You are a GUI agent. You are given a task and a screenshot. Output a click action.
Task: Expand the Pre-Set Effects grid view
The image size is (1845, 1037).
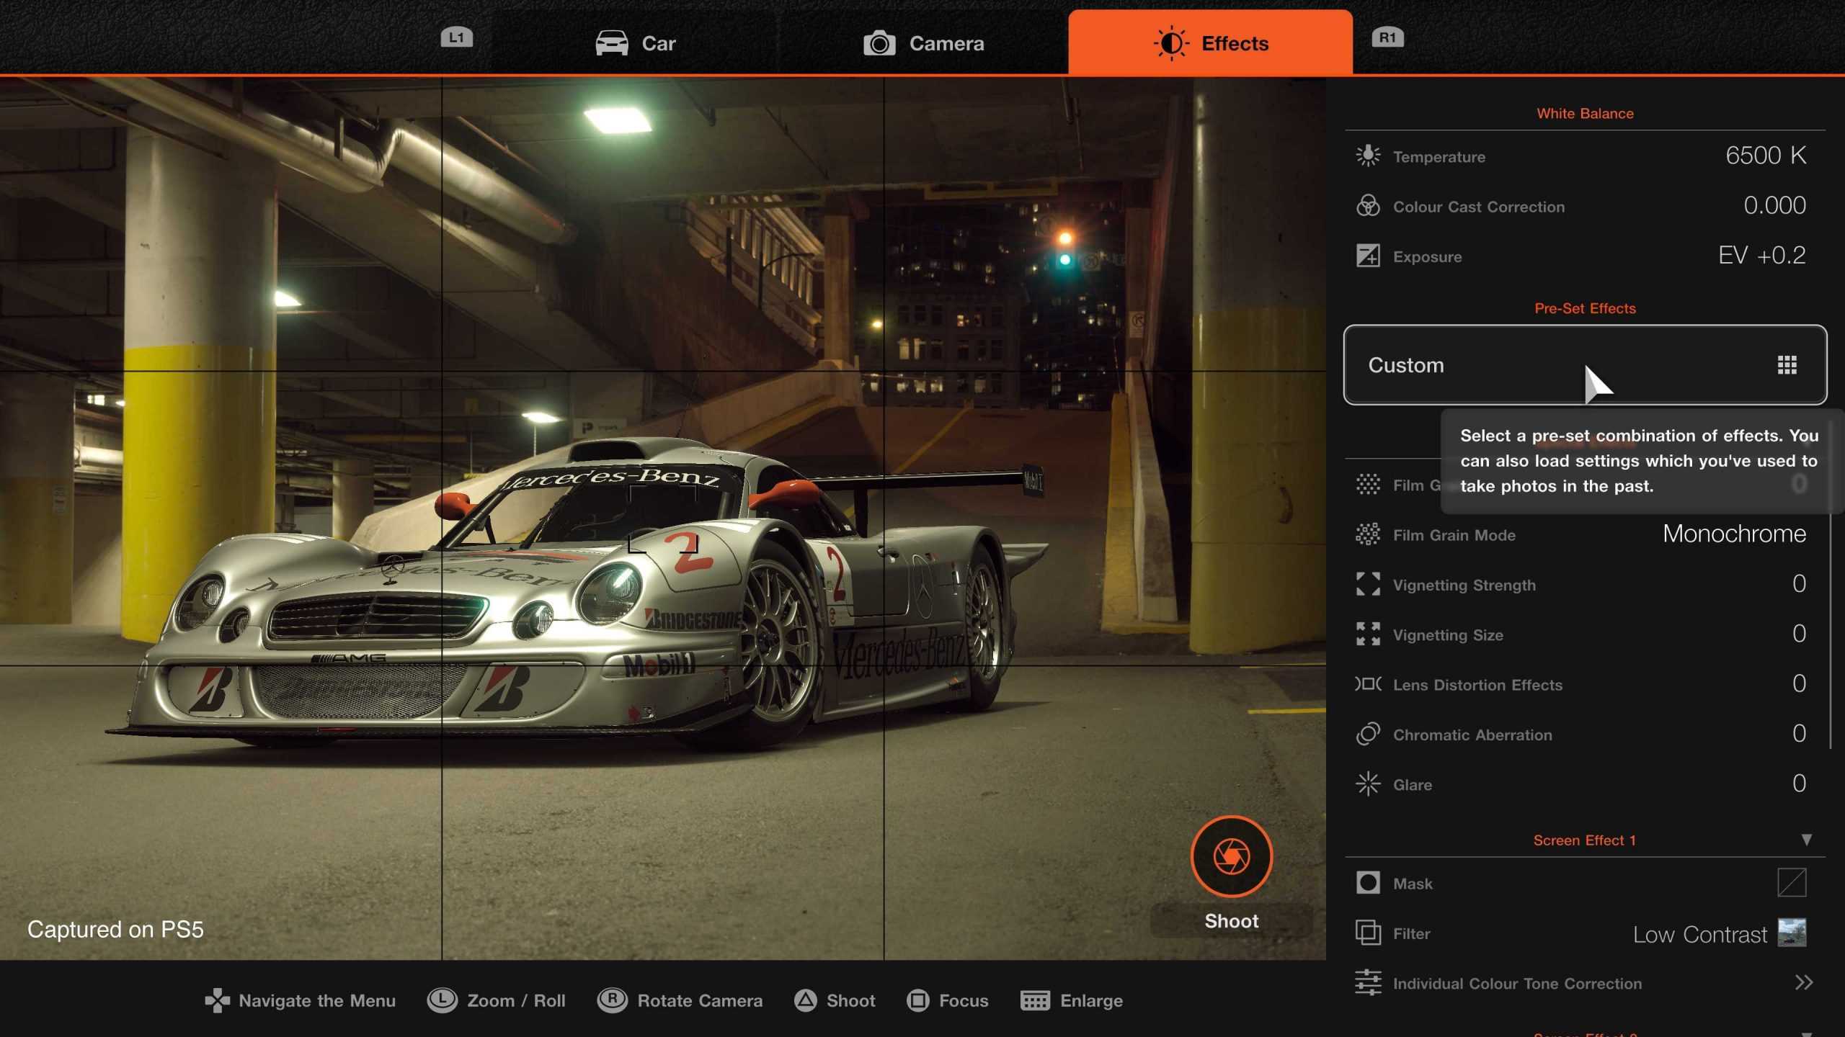(x=1787, y=364)
